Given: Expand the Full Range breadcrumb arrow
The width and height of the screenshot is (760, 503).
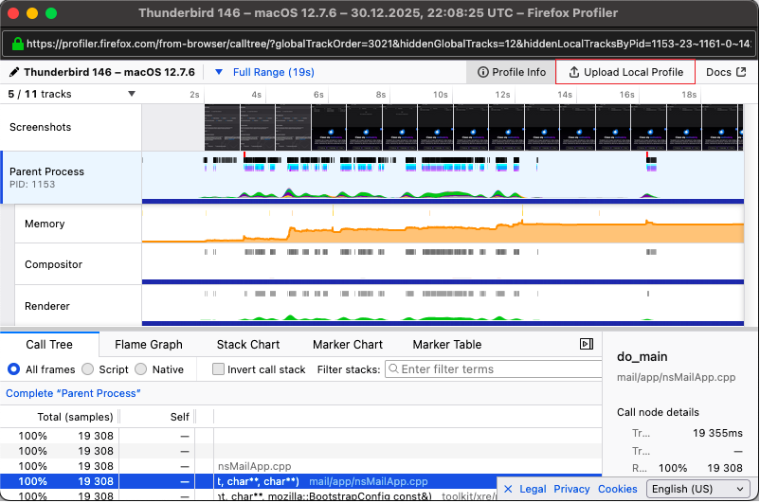Looking at the screenshot, I should [x=219, y=72].
